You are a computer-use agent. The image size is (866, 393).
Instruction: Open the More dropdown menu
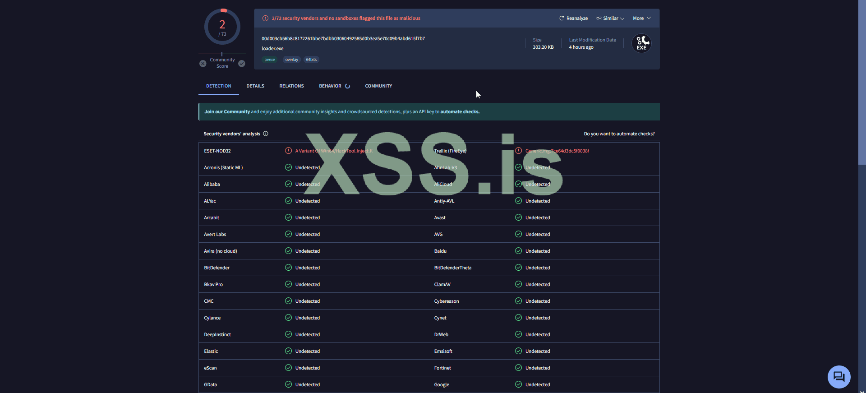click(x=642, y=18)
